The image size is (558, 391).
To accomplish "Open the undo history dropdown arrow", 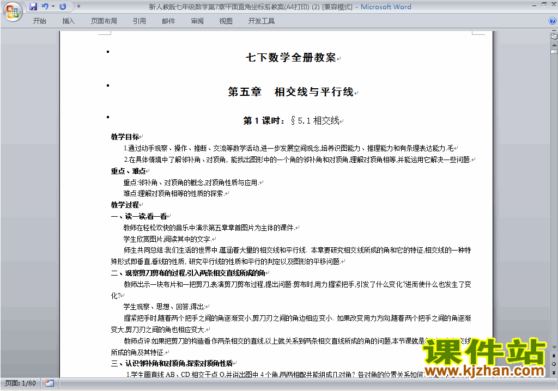I will 53,7.
